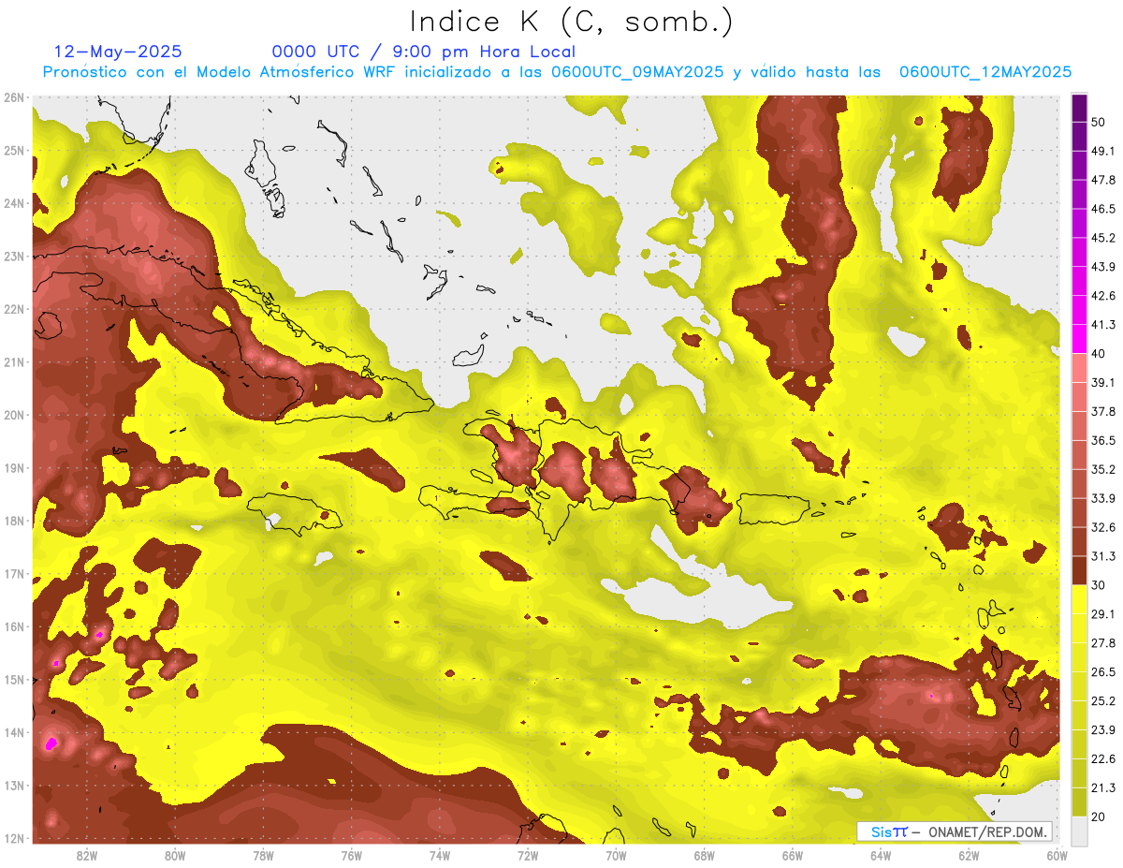Image resolution: width=1123 pixels, height=868 pixels.
Task: Click the colorbar value 35.2
Action: (1104, 469)
